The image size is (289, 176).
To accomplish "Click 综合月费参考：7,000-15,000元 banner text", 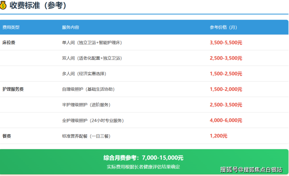I will (x=143, y=158).
